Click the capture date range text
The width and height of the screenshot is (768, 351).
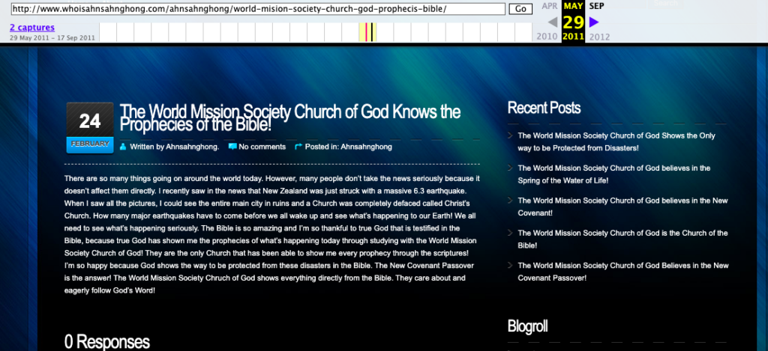coord(52,37)
